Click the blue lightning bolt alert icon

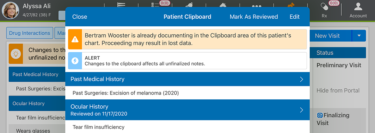coord(75,61)
